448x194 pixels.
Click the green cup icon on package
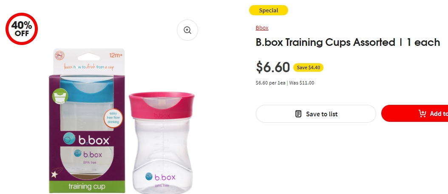coord(60,96)
